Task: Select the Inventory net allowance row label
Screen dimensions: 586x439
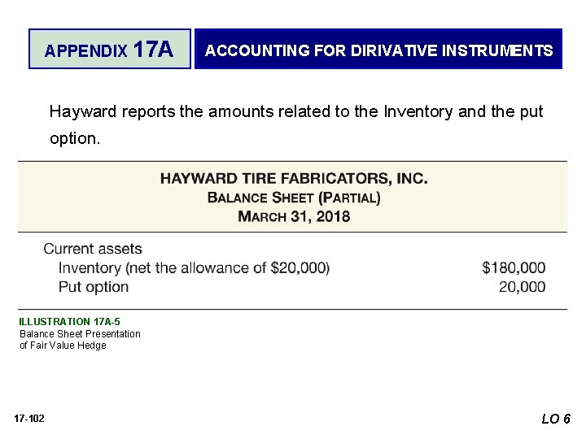Action: click(x=194, y=267)
